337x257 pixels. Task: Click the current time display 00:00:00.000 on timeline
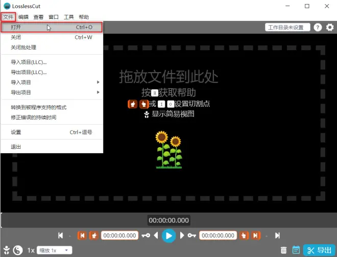tap(168, 220)
